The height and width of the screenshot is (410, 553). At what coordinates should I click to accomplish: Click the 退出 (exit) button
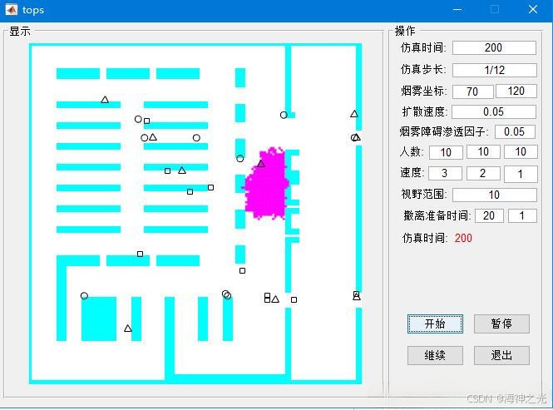coord(501,355)
